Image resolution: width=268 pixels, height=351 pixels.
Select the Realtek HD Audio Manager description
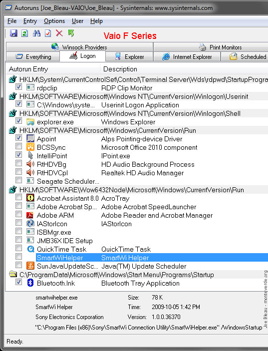coord(142,173)
